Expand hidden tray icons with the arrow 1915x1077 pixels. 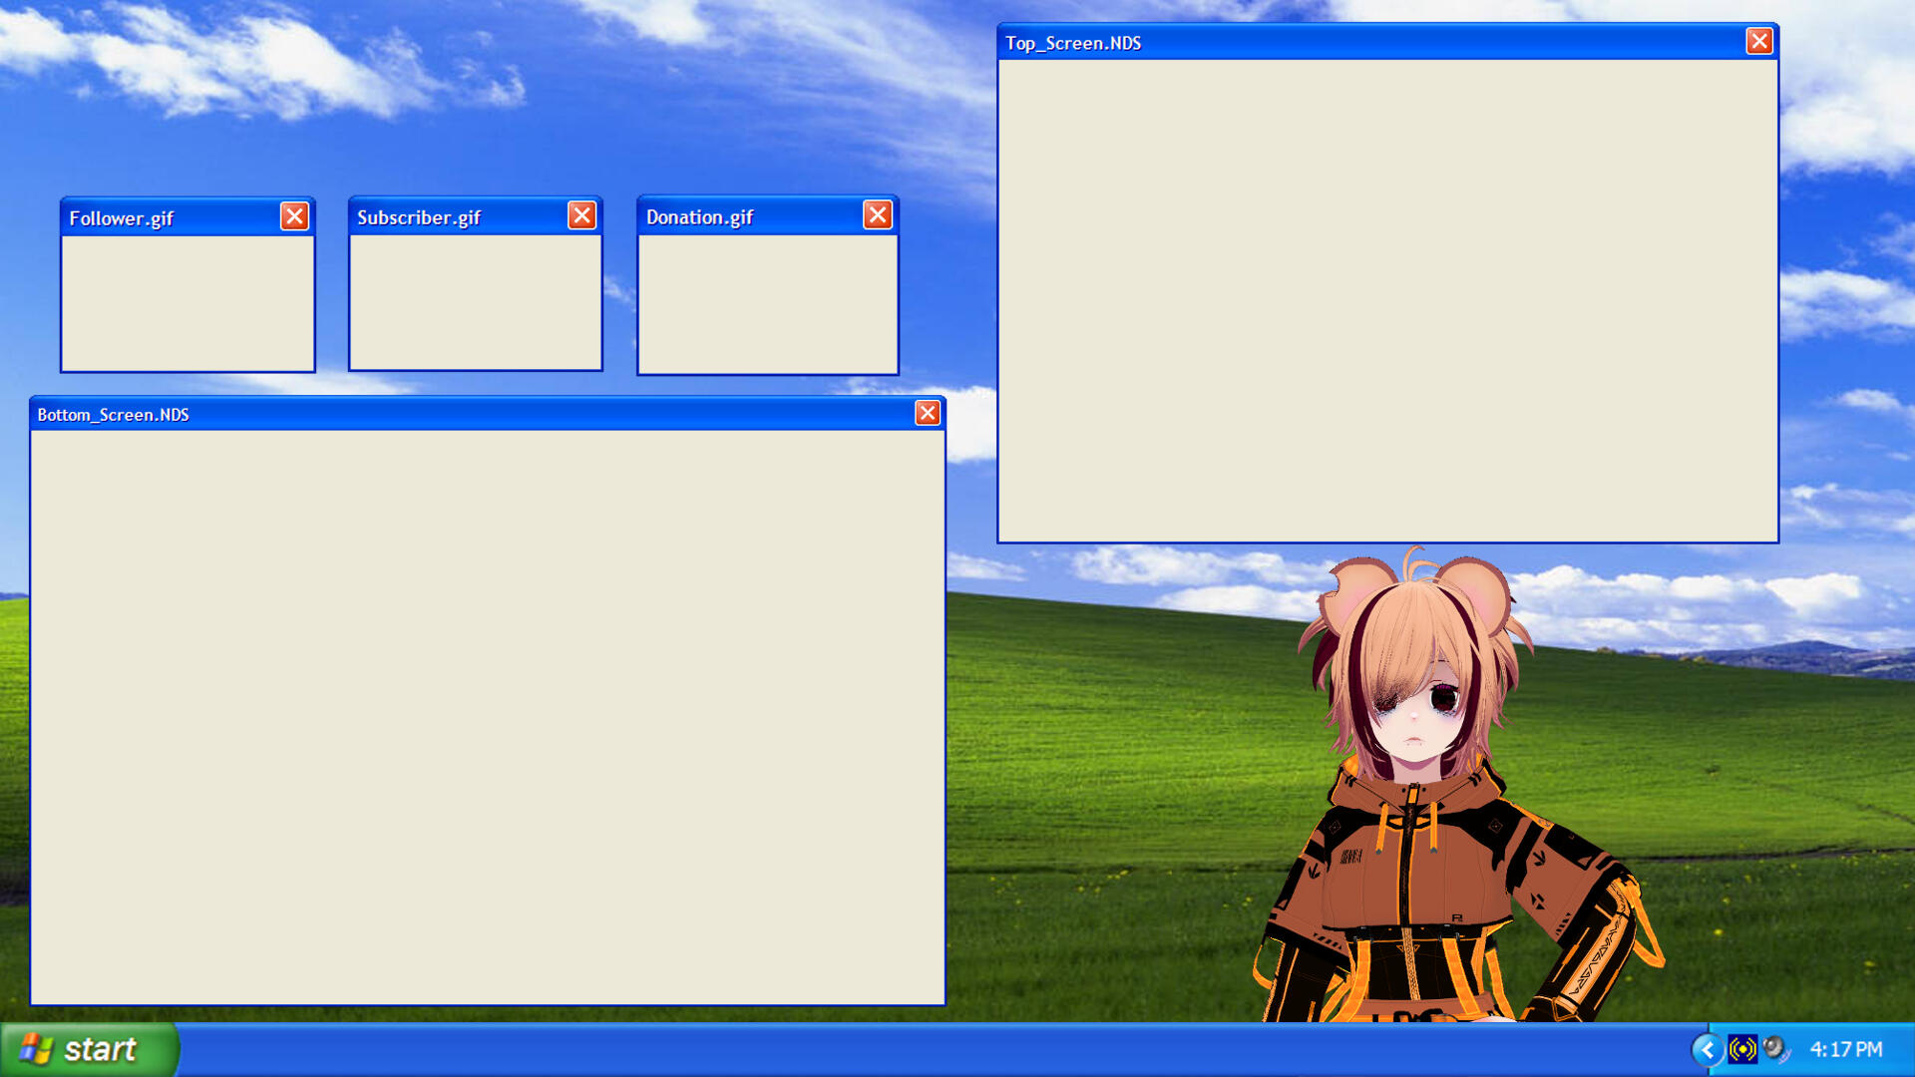pyautogui.click(x=1707, y=1049)
